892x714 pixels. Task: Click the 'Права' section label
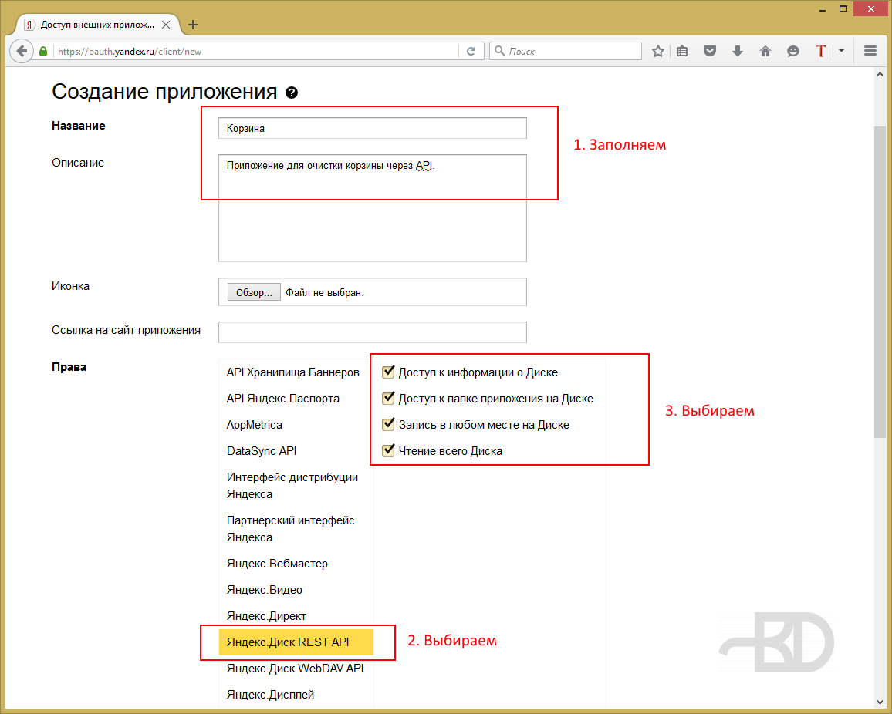(x=69, y=367)
